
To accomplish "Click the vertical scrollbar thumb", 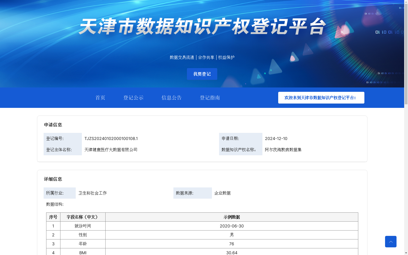I will [x=406, y=54].
